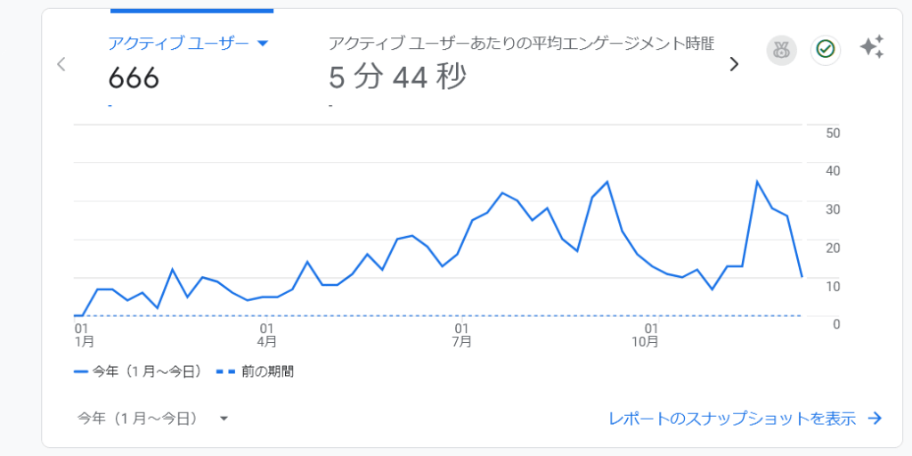Switch to アクティブ ユーザーあたりの平均エンゲージメント時間 tab
This screenshot has height=456, width=912.
[521, 44]
